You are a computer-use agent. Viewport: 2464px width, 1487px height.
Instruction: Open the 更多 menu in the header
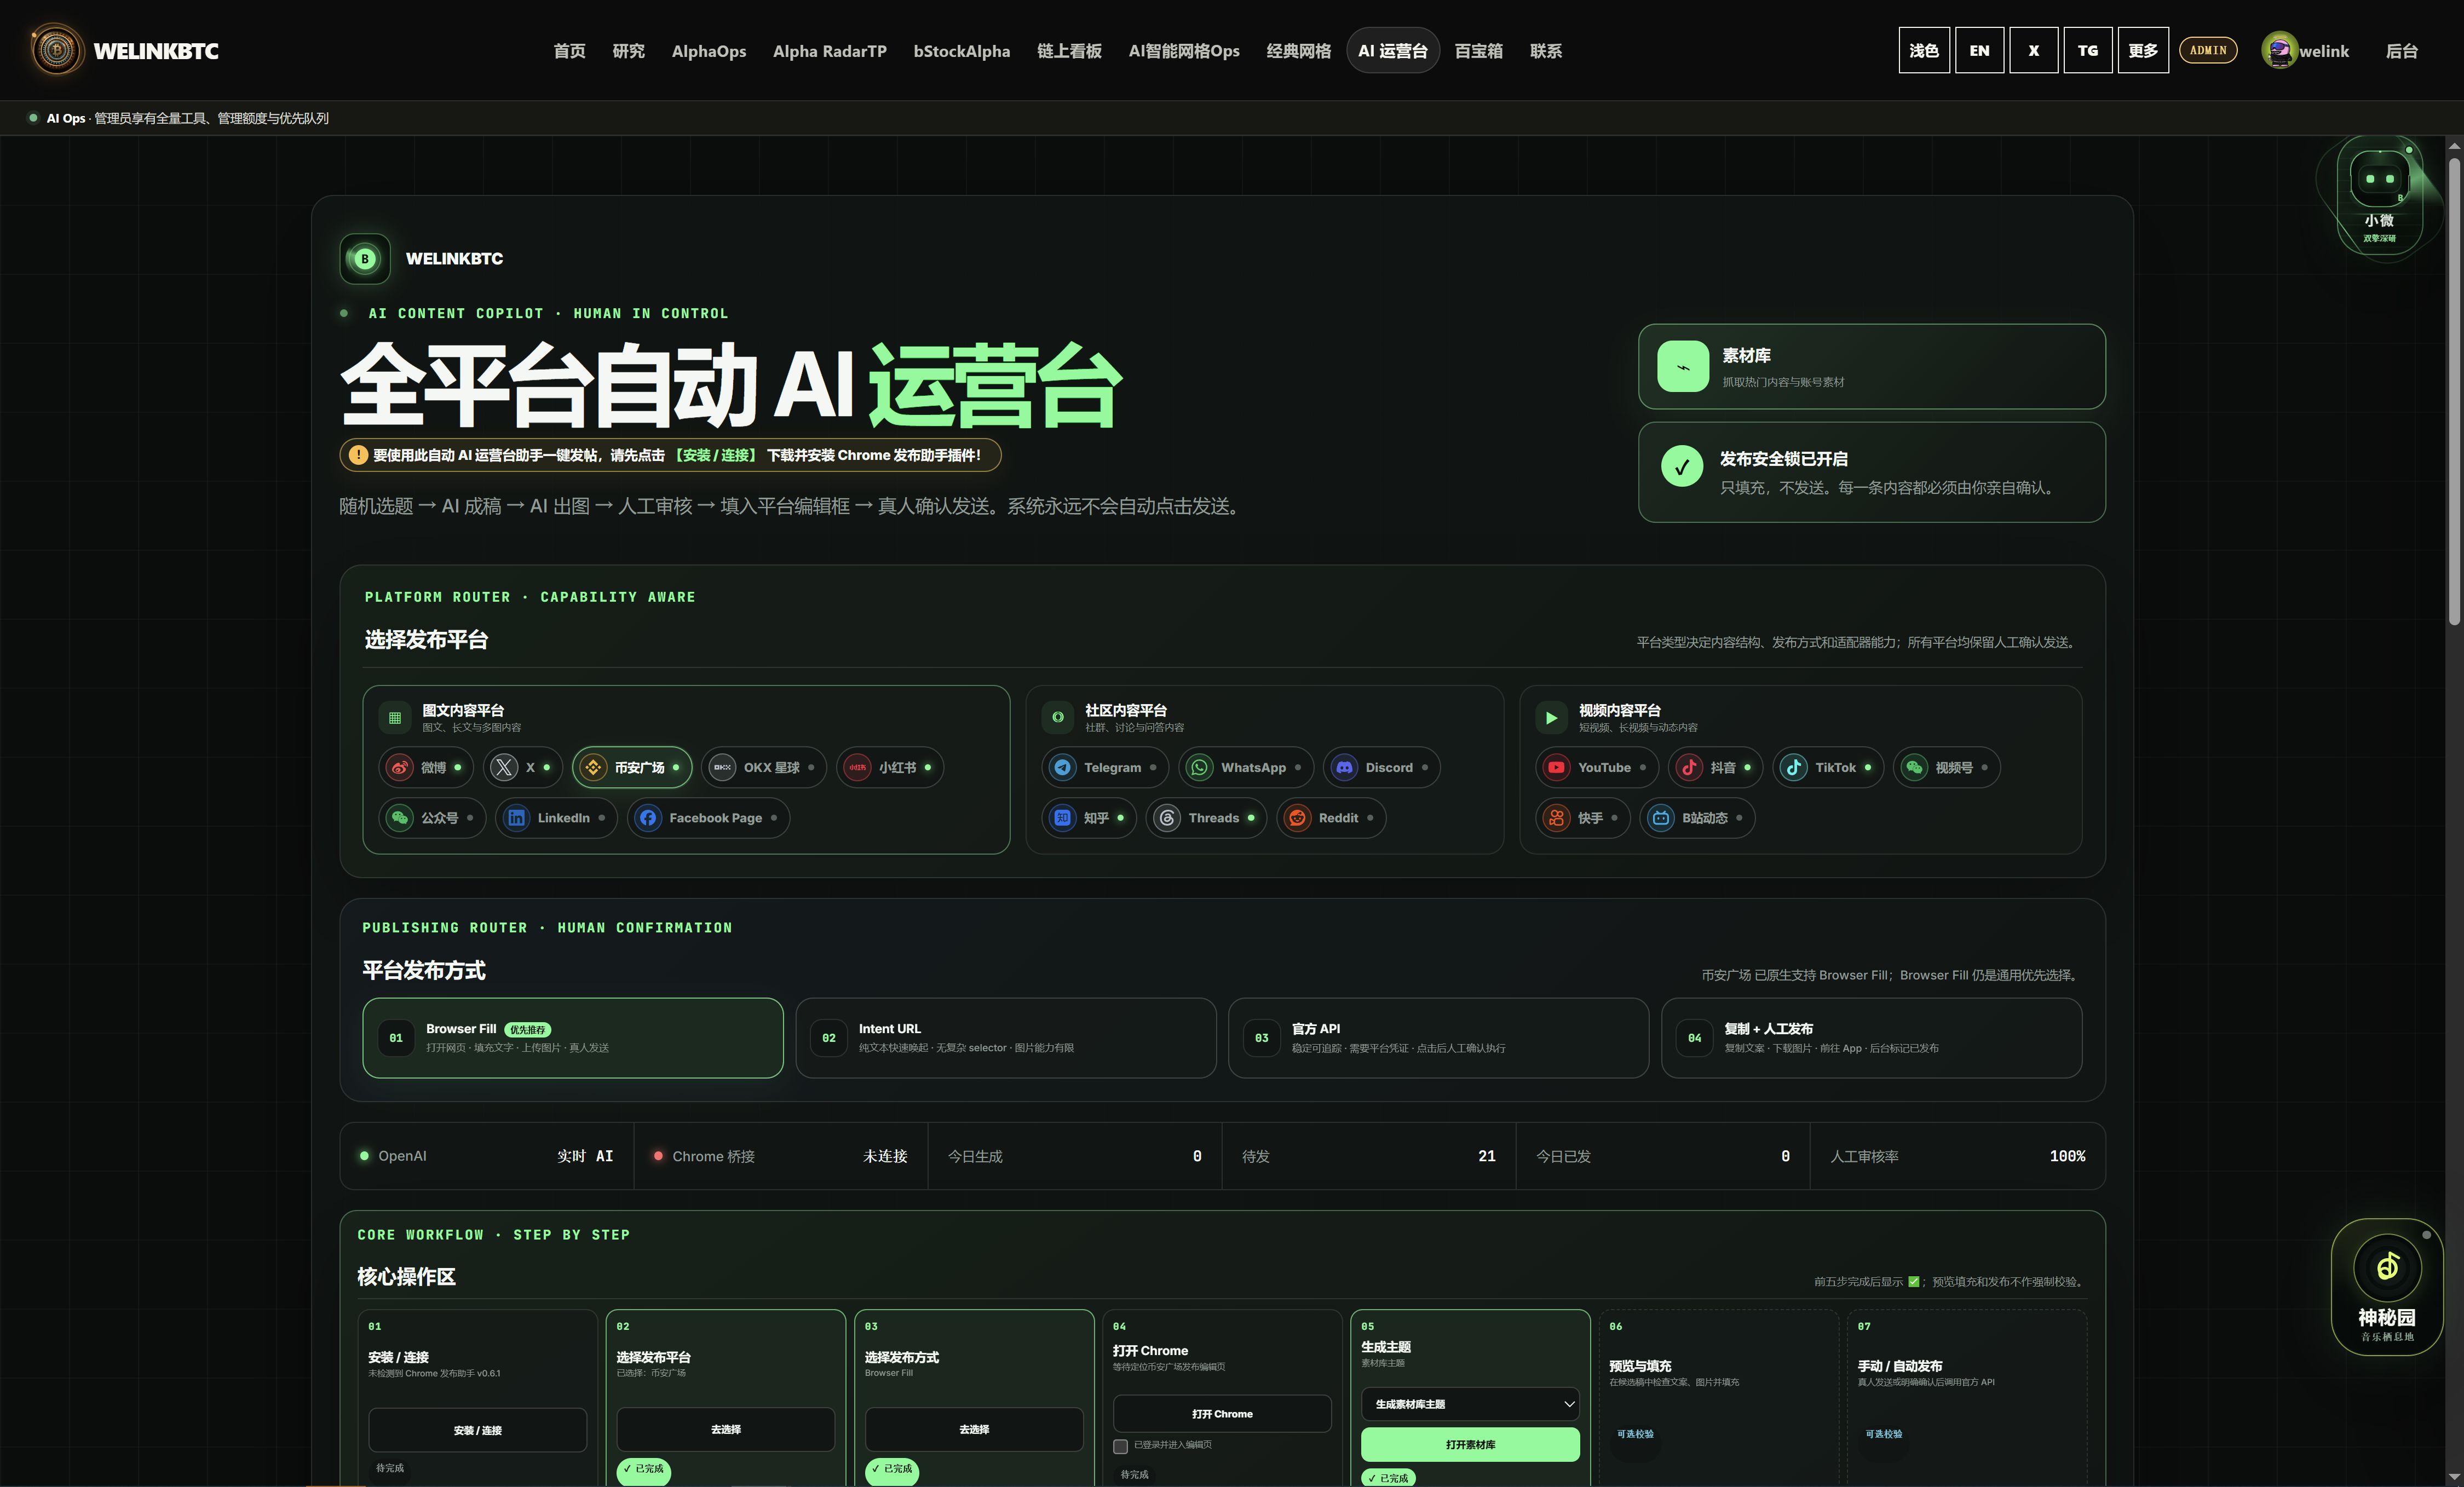2143,50
